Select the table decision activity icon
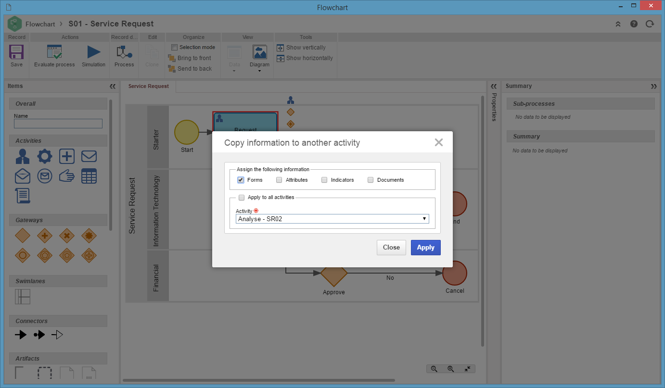This screenshot has height=388, width=665. tap(89, 176)
